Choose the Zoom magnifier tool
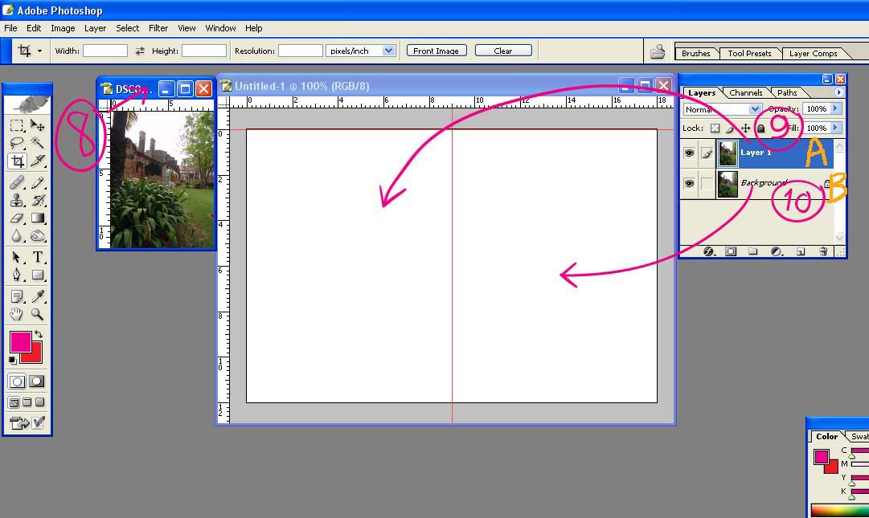The height and width of the screenshot is (518, 869). pos(38,314)
